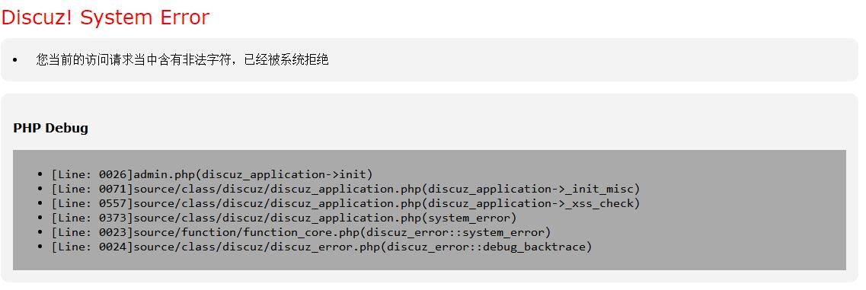The height and width of the screenshot is (290, 866).
Task: Click the word Error in the red title
Action: (x=185, y=18)
